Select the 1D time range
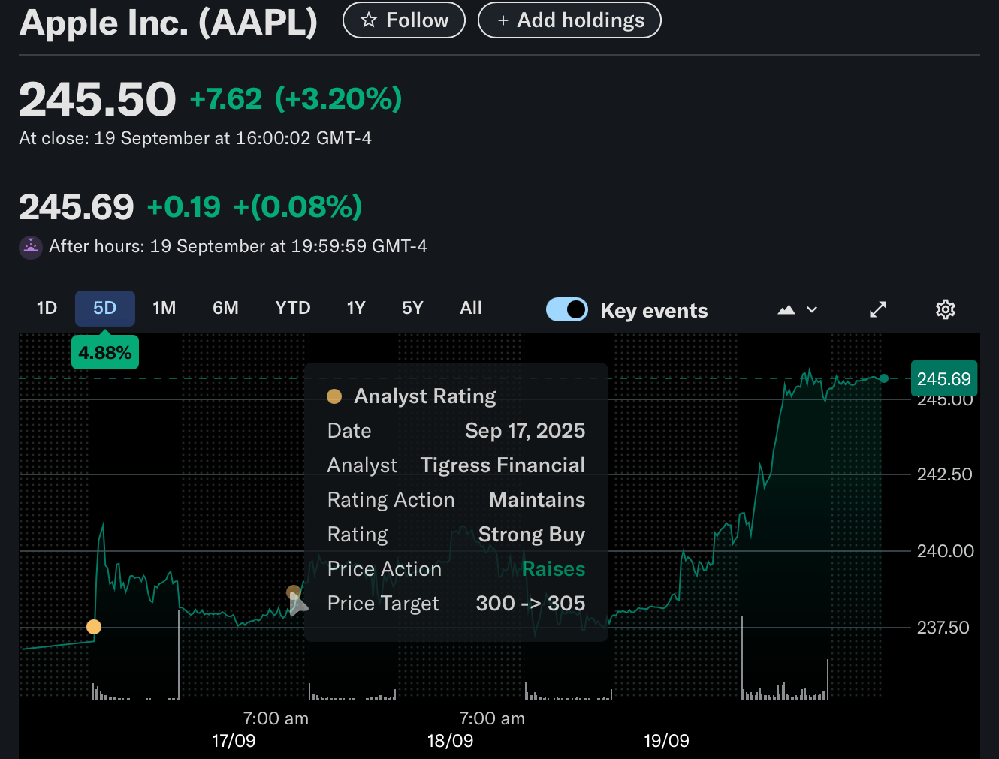This screenshot has height=759, width=999. coord(47,308)
